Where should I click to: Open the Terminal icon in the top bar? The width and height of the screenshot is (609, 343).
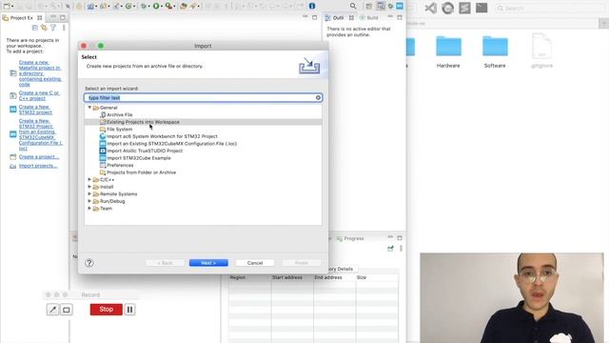pos(481,8)
